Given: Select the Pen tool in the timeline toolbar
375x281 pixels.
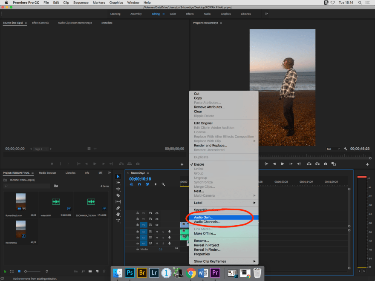Looking at the screenshot, I should (118, 208).
